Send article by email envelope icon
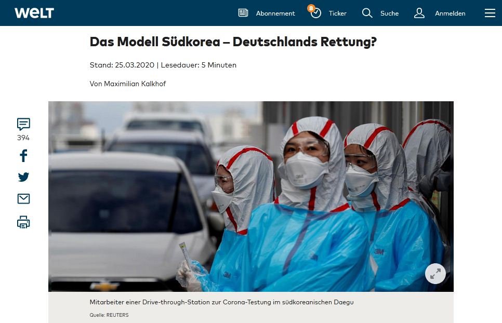502x323 pixels. (x=23, y=198)
